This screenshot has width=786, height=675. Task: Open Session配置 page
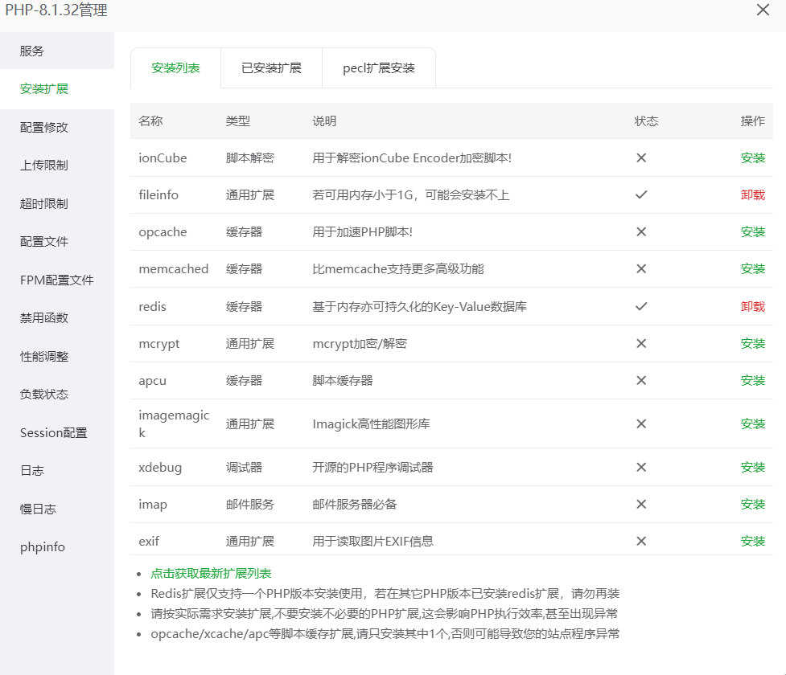(x=54, y=433)
